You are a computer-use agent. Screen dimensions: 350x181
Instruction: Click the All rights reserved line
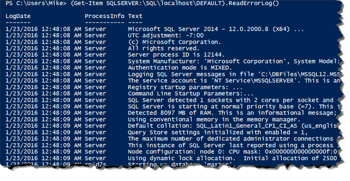[163, 48]
